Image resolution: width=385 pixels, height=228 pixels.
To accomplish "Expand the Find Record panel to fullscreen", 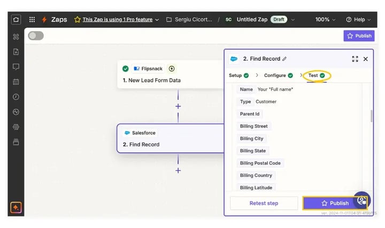I will (x=355, y=59).
